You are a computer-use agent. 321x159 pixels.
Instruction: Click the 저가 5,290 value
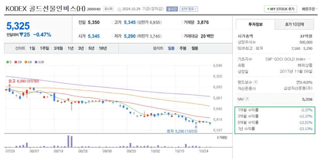(x=130, y=36)
